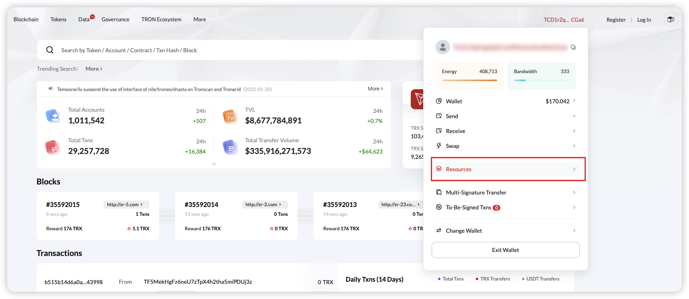Toggle Total Txns chart legend

(x=450, y=279)
